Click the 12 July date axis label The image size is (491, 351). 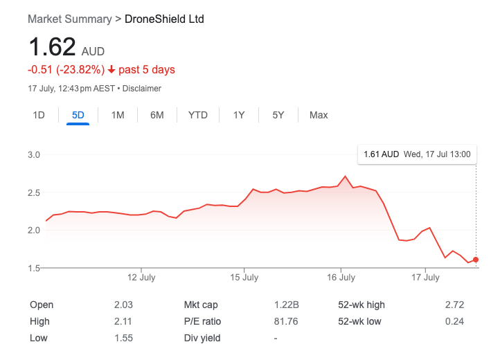point(141,278)
